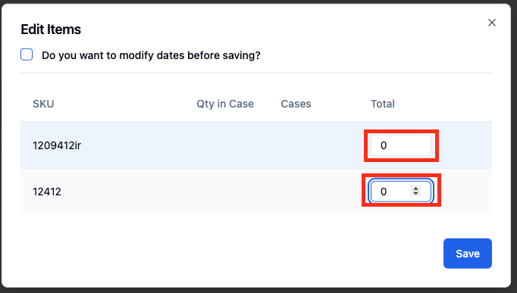The image size is (517, 293).
Task: Save the edited items
Action: click(467, 254)
